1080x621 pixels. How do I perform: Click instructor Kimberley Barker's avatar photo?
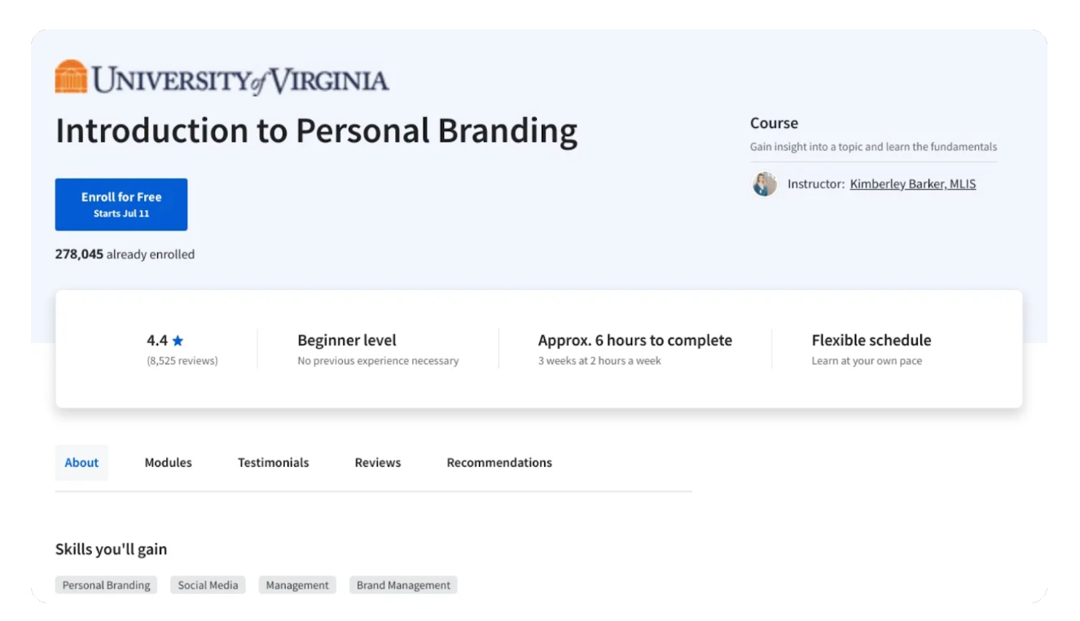(x=764, y=184)
